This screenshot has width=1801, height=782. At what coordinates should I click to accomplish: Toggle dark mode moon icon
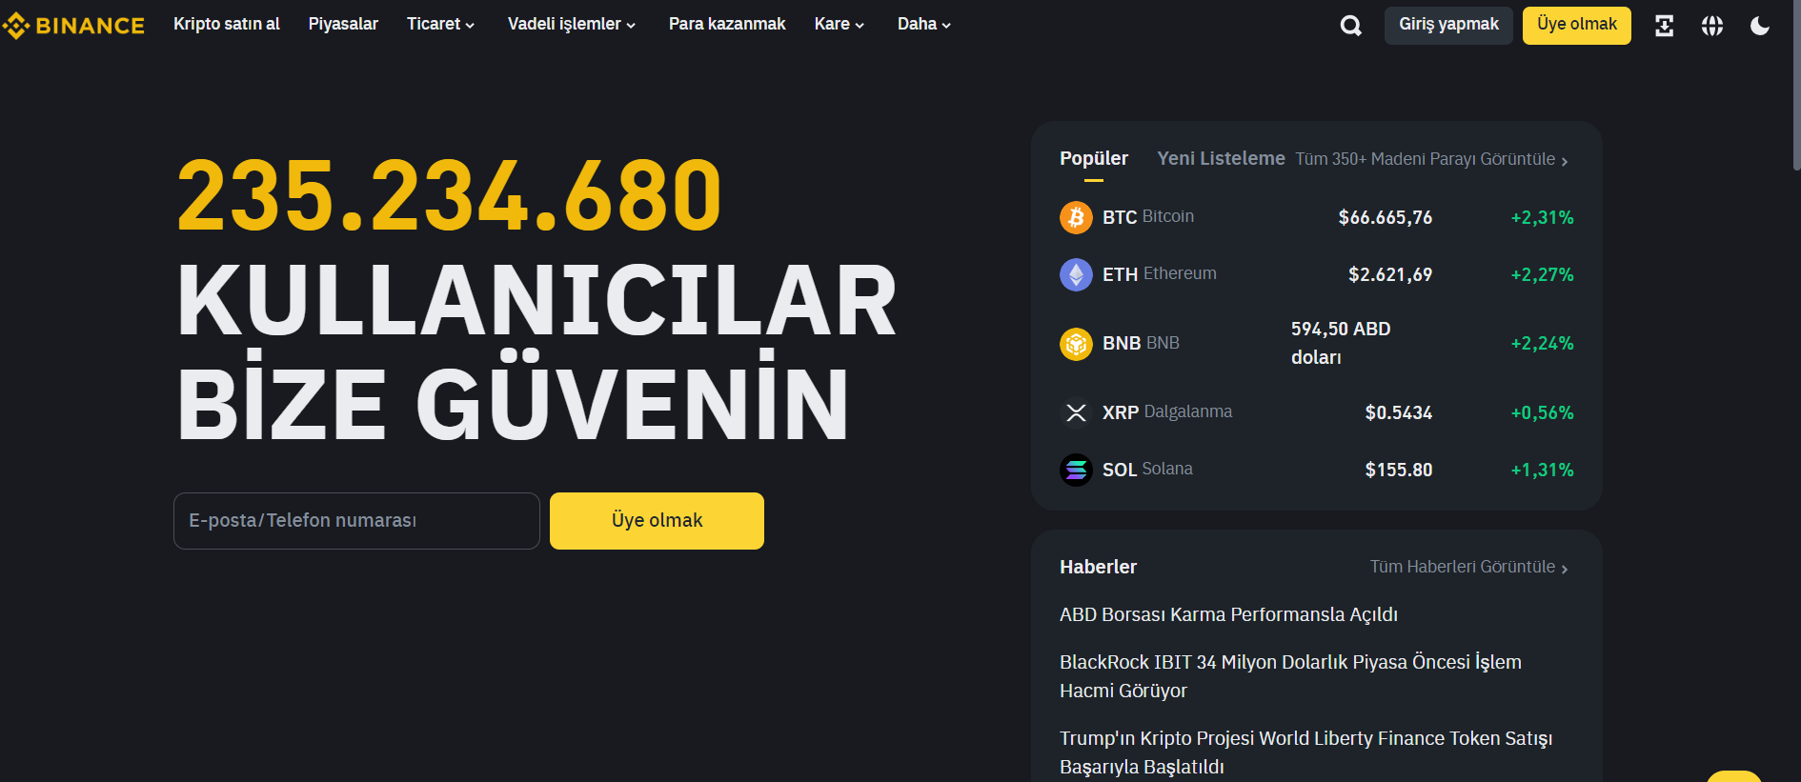pos(1760,26)
